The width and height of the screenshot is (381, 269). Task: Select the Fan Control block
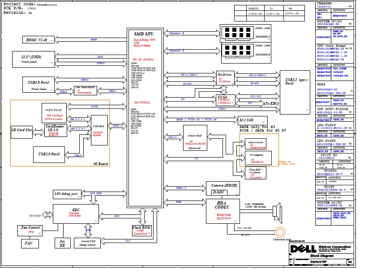[30, 231]
